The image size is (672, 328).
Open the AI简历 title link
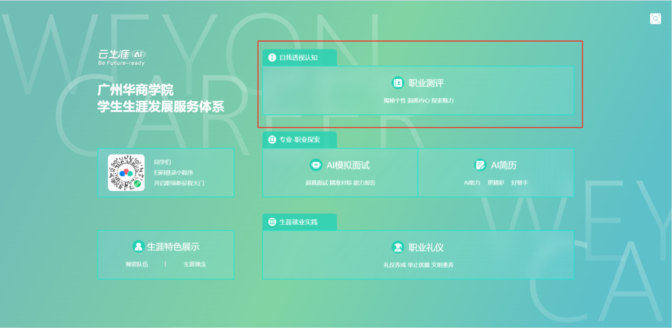[x=503, y=165]
